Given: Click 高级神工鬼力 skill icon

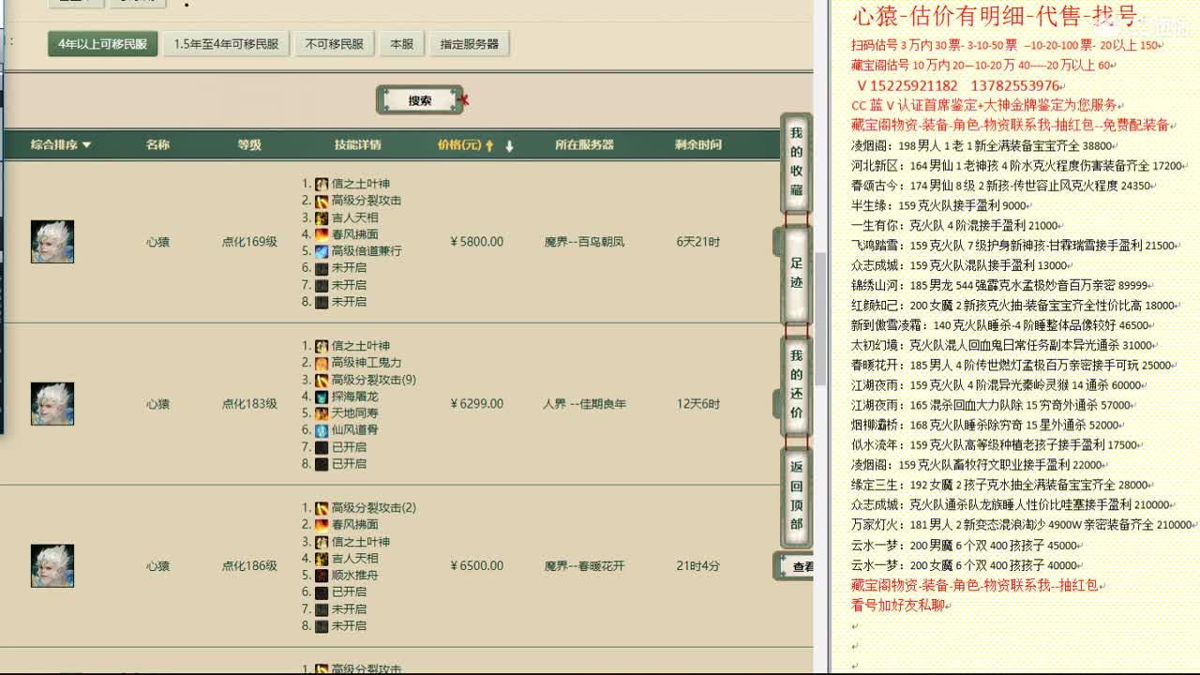Looking at the screenshot, I should coord(322,363).
